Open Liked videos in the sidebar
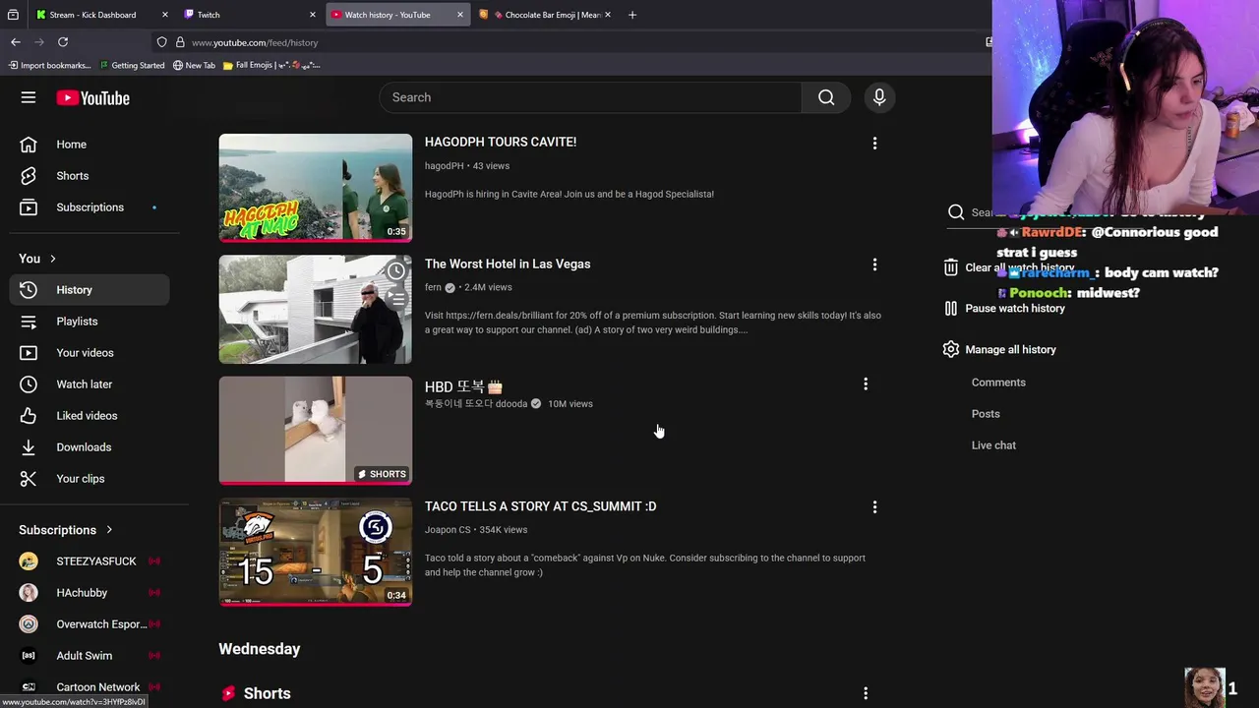The image size is (1259, 708). [x=90, y=416]
